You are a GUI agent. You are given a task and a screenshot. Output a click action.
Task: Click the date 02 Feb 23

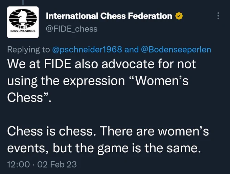point(57,164)
